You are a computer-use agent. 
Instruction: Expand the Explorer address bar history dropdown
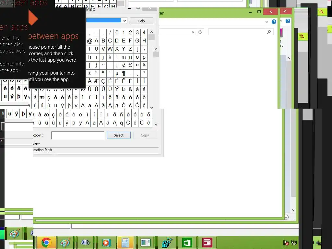point(193,32)
